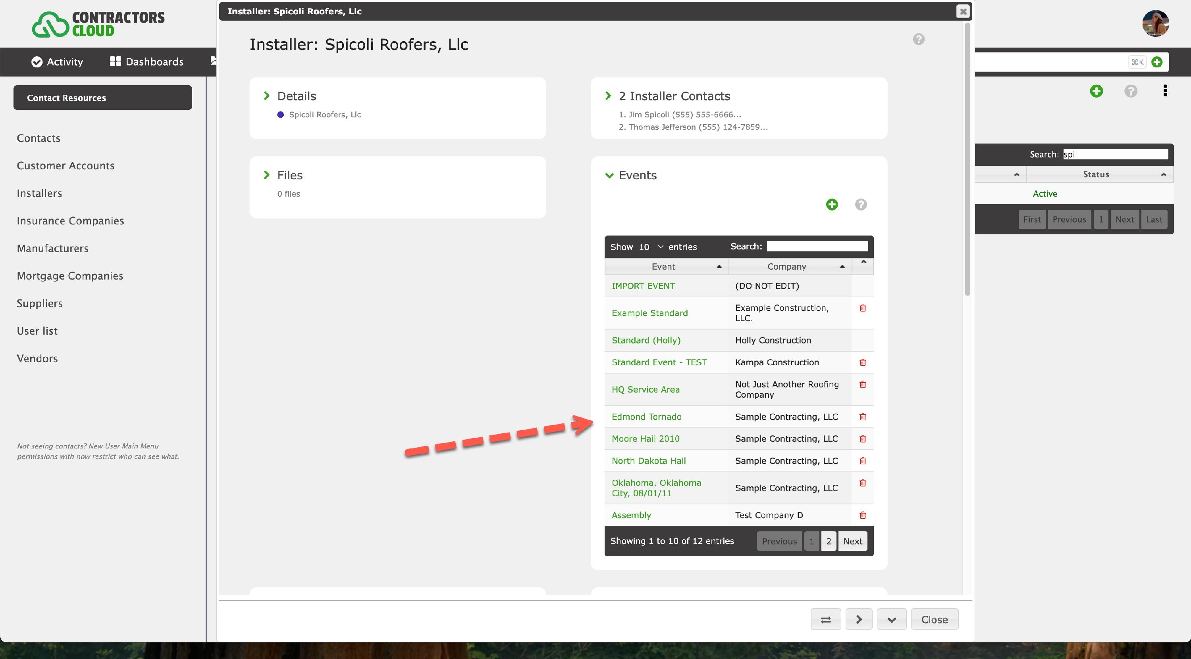The width and height of the screenshot is (1191, 659).
Task: Click the down chevron button in dialog footer
Action: (892, 619)
